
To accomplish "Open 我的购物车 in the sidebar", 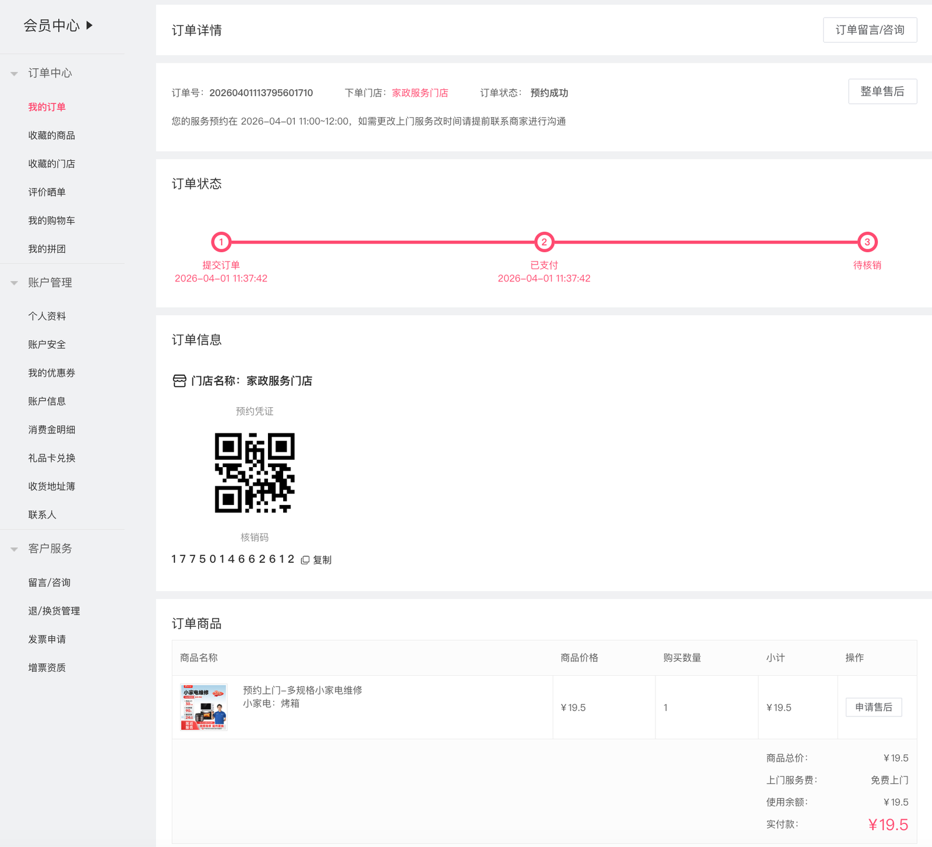I will tap(51, 220).
